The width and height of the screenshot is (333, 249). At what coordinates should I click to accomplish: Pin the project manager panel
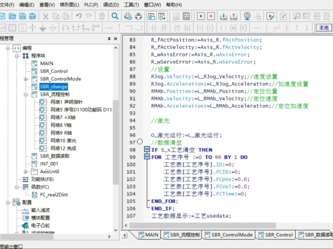coord(109,39)
